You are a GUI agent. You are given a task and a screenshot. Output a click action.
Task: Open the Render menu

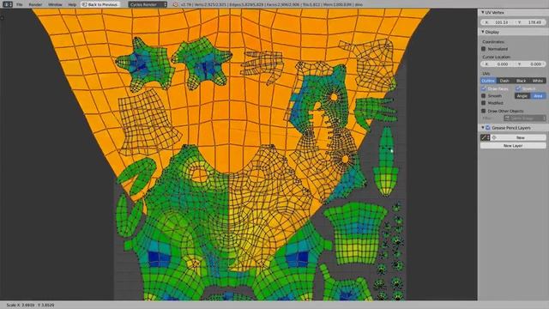pyautogui.click(x=35, y=4)
